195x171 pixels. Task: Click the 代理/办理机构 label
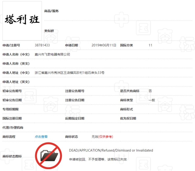(x=13, y=127)
